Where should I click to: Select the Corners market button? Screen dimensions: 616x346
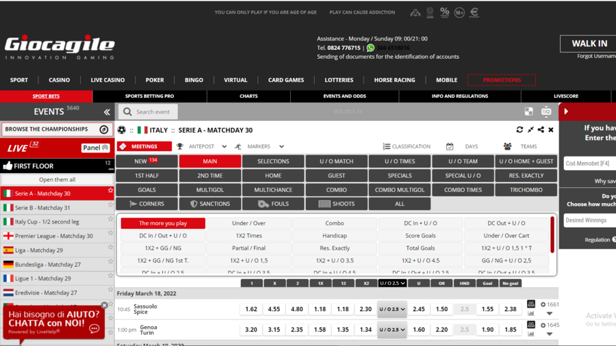(x=146, y=204)
